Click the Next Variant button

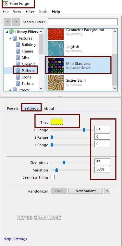click(86, 191)
